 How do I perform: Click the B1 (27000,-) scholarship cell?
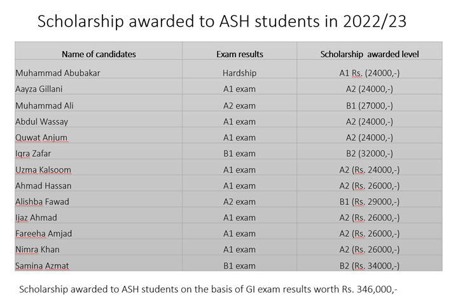[x=369, y=105]
